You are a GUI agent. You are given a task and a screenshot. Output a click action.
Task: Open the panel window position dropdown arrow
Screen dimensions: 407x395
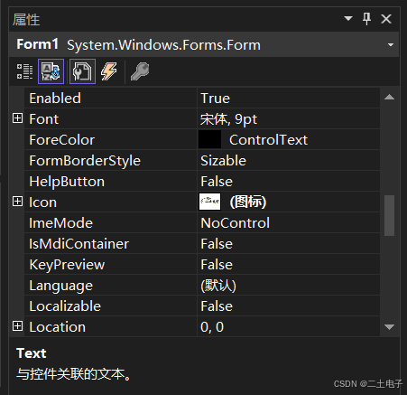click(x=348, y=19)
